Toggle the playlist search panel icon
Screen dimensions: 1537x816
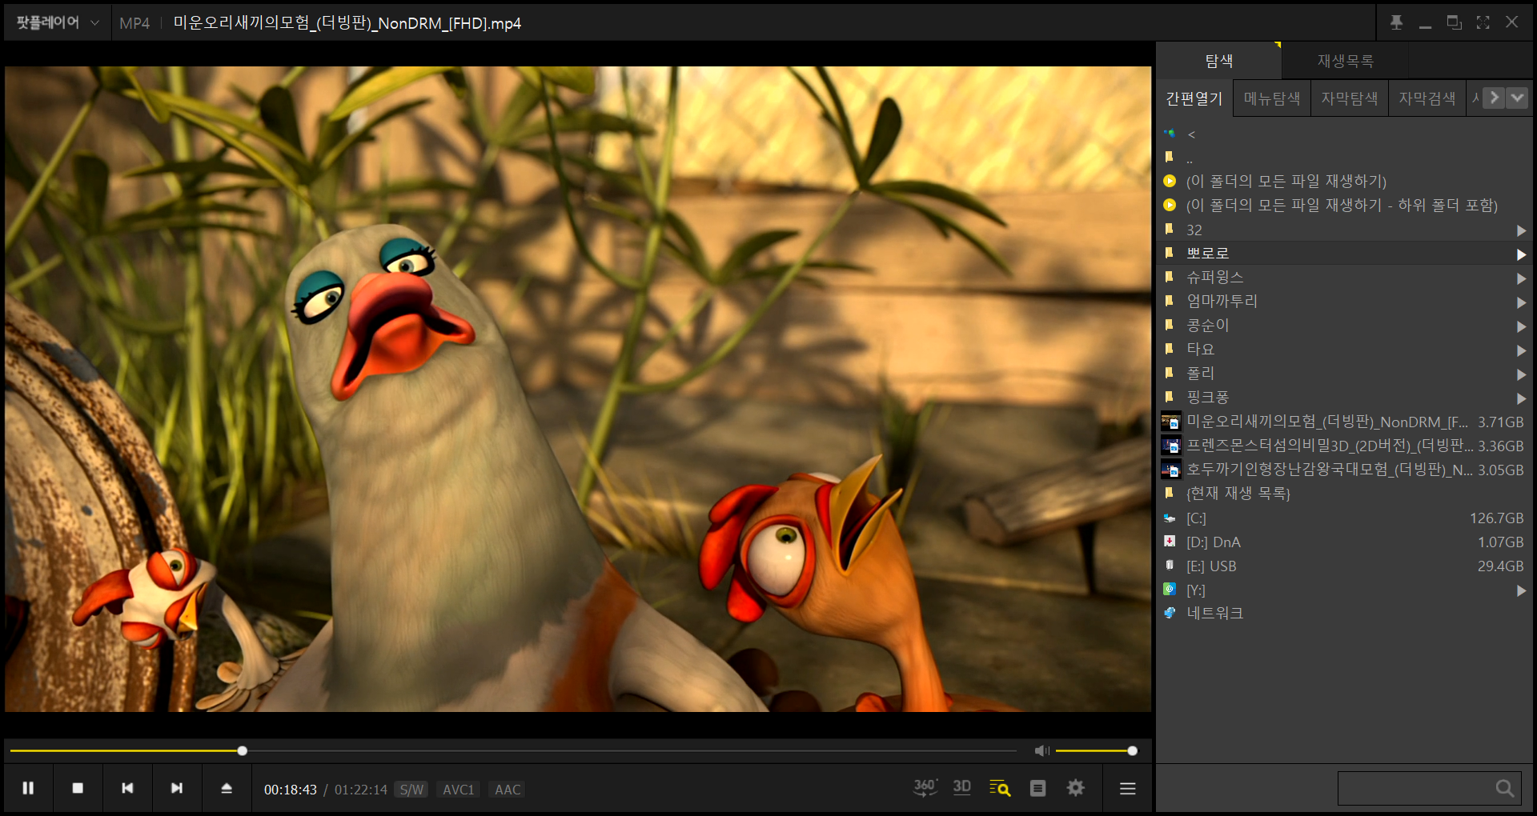1000,789
